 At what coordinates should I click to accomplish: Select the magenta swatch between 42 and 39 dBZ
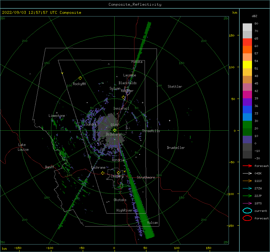click(247, 95)
